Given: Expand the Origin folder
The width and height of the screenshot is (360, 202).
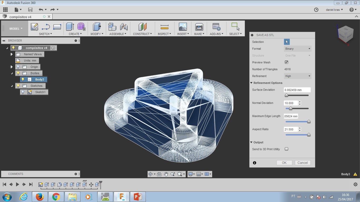Looking at the screenshot, I should pyautogui.click(x=12, y=67).
